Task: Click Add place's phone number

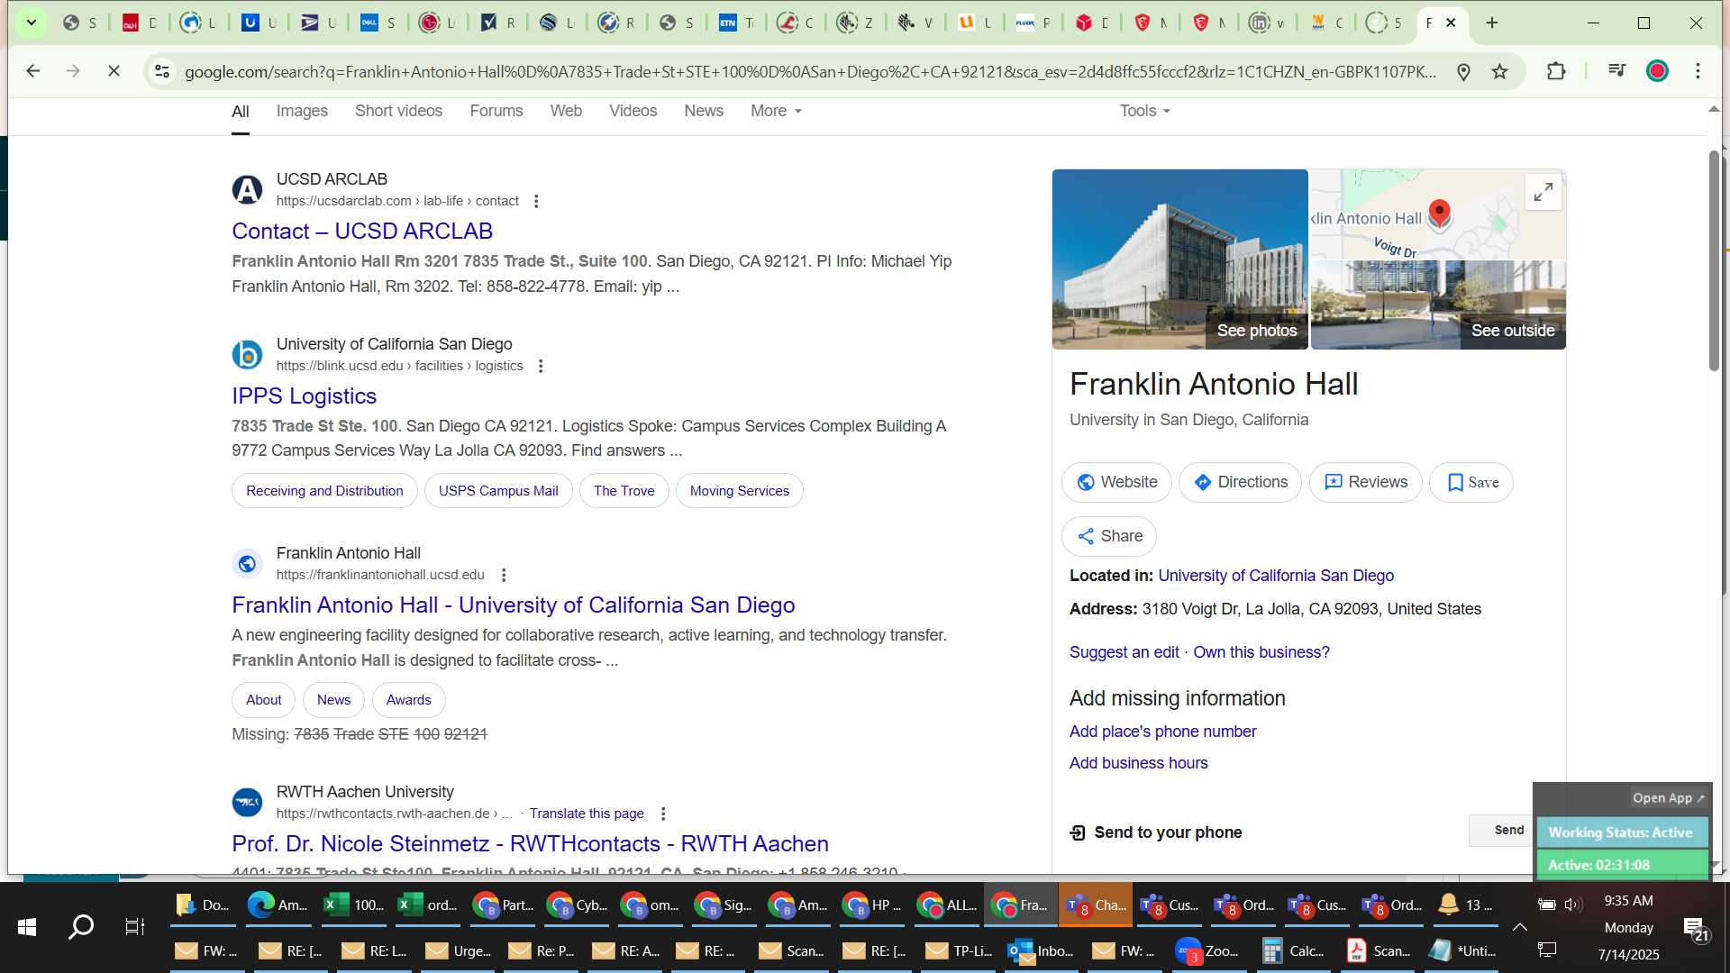Action: point(1162,732)
